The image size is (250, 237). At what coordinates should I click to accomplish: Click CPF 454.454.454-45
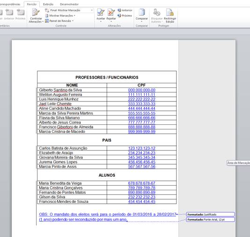point(141,201)
